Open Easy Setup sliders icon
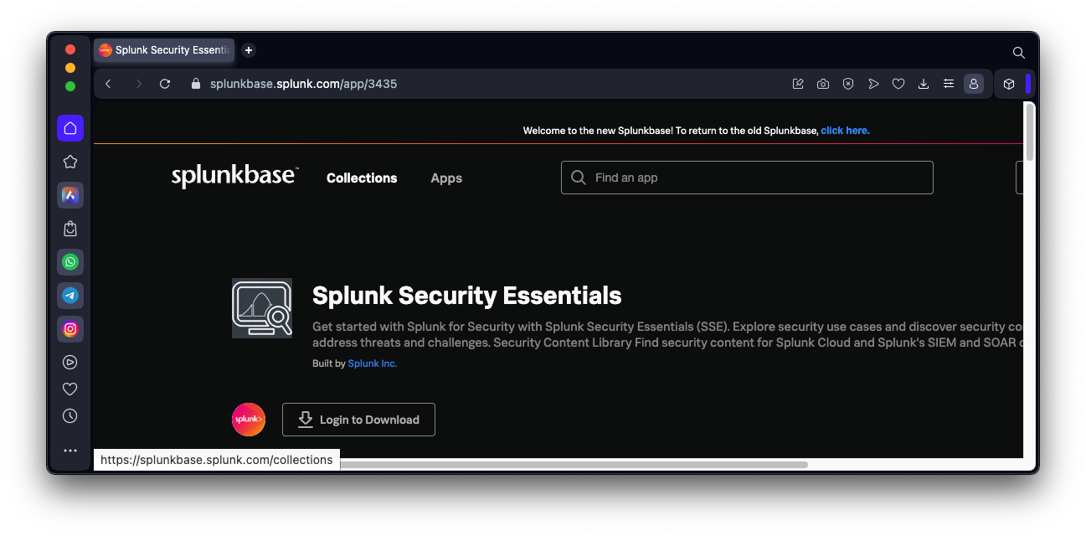The width and height of the screenshot is (1086, 536). [949, 84]
